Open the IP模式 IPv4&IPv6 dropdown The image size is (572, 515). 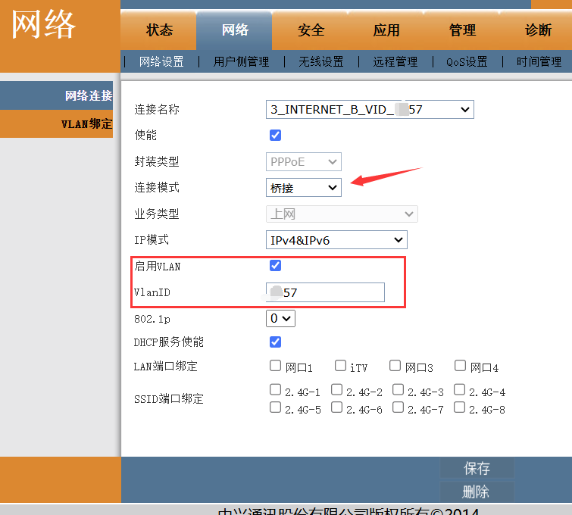pos(336,240)
